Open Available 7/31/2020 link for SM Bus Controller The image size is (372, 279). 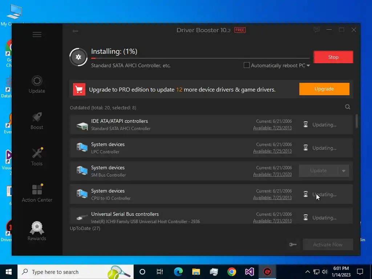pos(272,174)
